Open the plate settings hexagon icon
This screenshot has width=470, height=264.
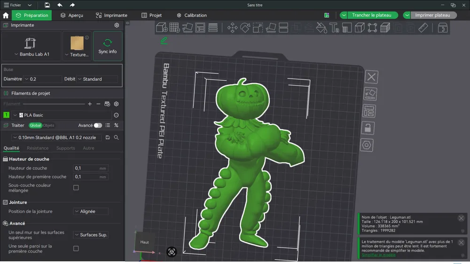click(367, 145)
